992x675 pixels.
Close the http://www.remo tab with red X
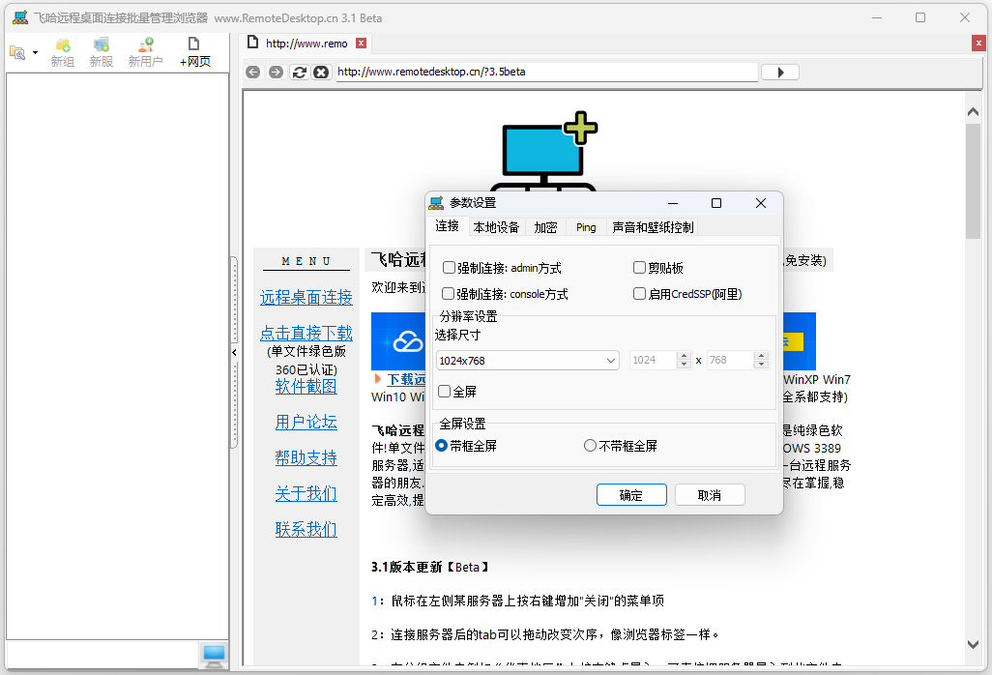361,43
